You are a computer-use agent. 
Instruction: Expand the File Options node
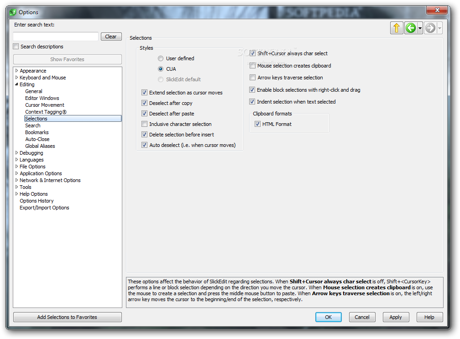point(16,166)
